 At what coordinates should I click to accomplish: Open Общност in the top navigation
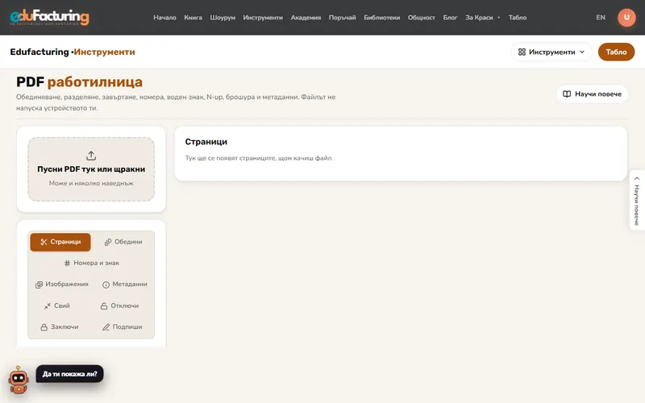pyautogui.click(x=421, y=17)
